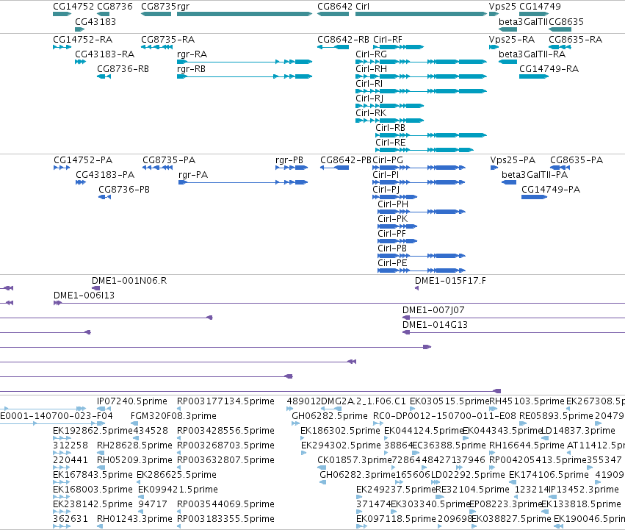625x530 pixels.
Task: Click the DME1-014G13 clone label
Action: coord(436,325)
